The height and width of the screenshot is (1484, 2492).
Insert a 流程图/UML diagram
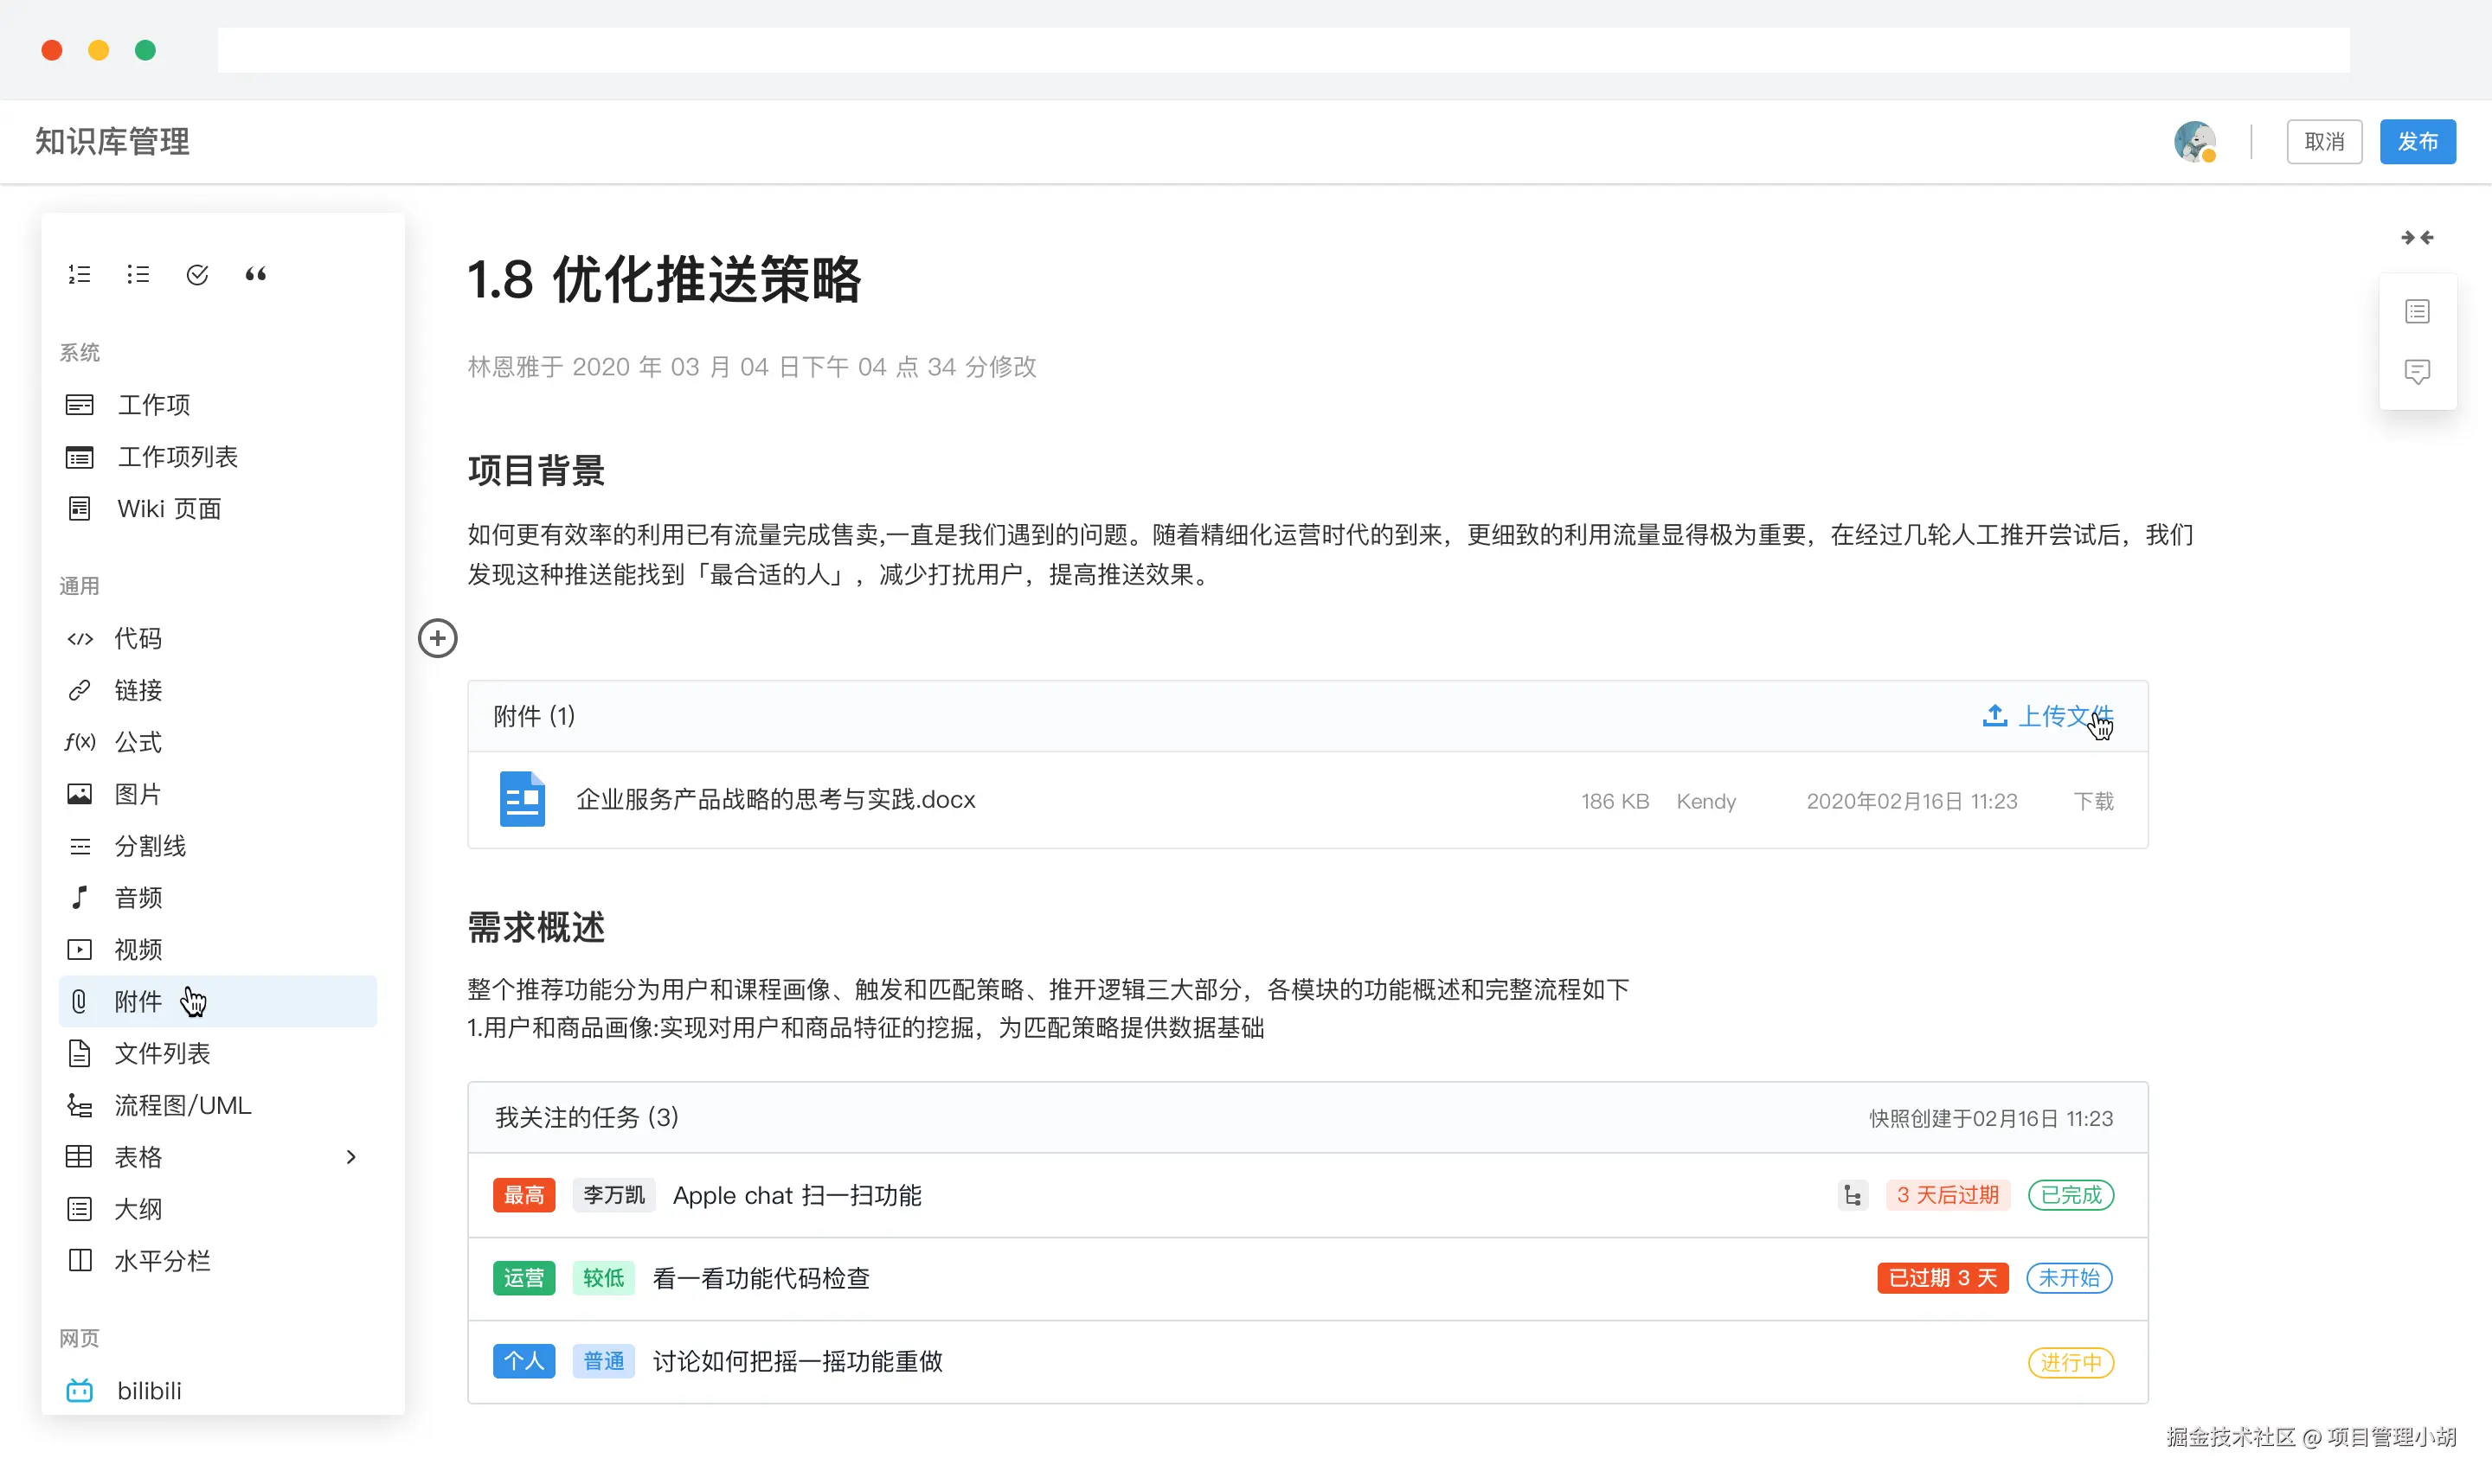tap(184, 1105)
